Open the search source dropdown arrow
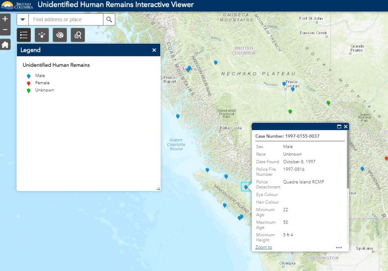The width and height of the screenshot is (388, 271). pyautogui.click(x=22, y=19)
